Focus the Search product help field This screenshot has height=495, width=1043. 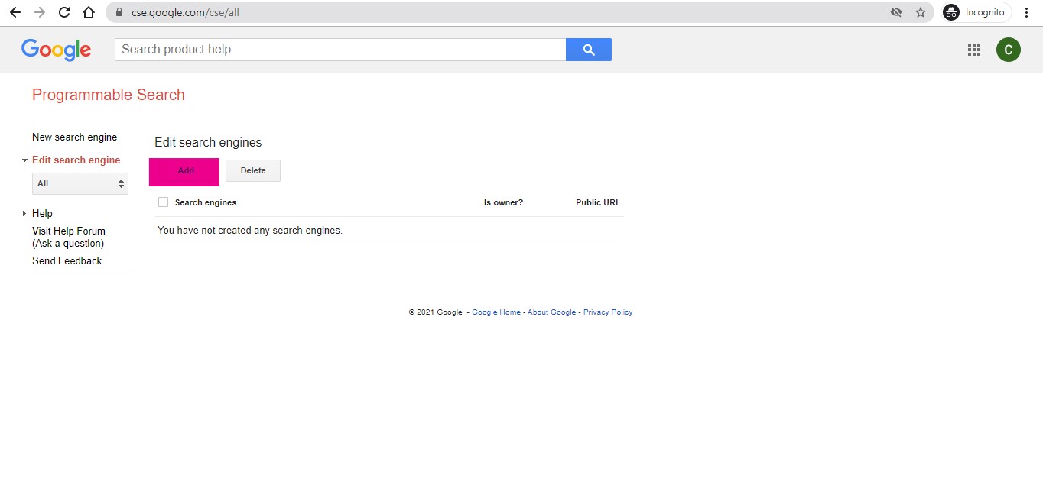tap(340, 50)
